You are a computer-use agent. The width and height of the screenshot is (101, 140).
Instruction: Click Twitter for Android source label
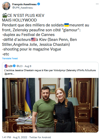pos(40,137)
